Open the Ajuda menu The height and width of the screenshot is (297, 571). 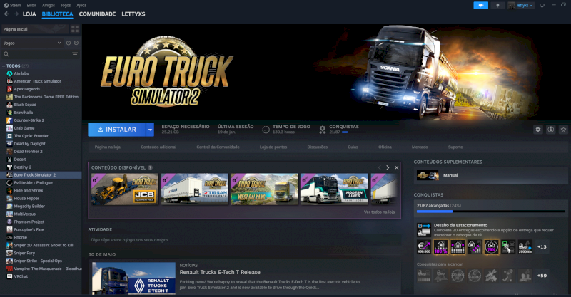click(x=81, y=6)
